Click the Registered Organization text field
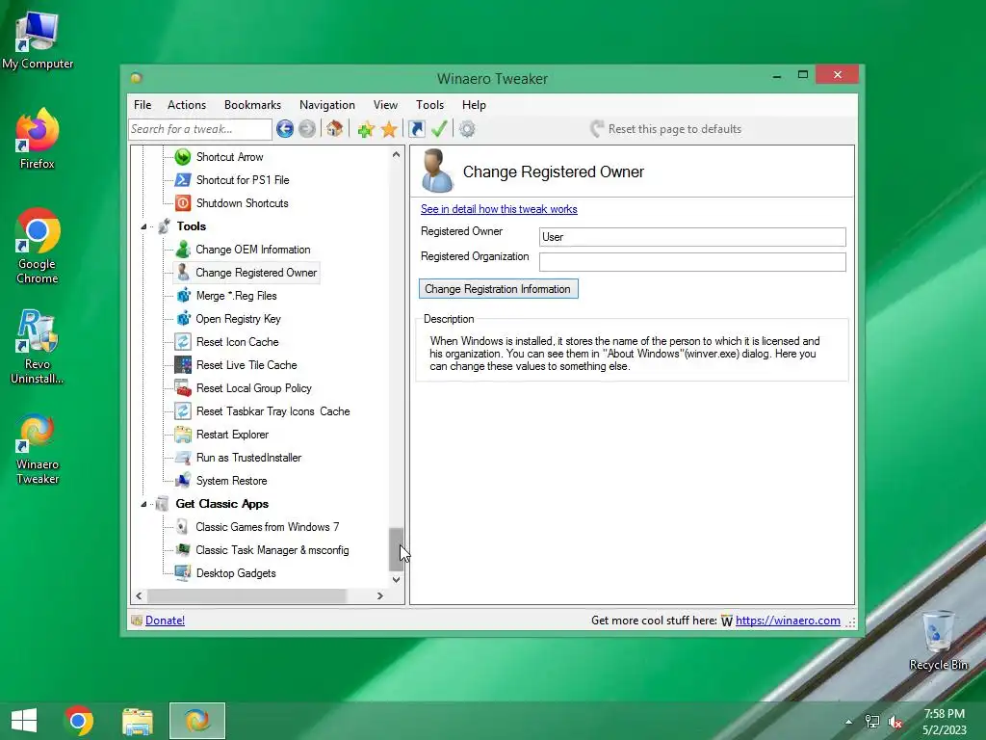 coord(692,262)
